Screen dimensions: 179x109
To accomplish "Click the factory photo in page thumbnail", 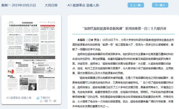I will (31, 48).
